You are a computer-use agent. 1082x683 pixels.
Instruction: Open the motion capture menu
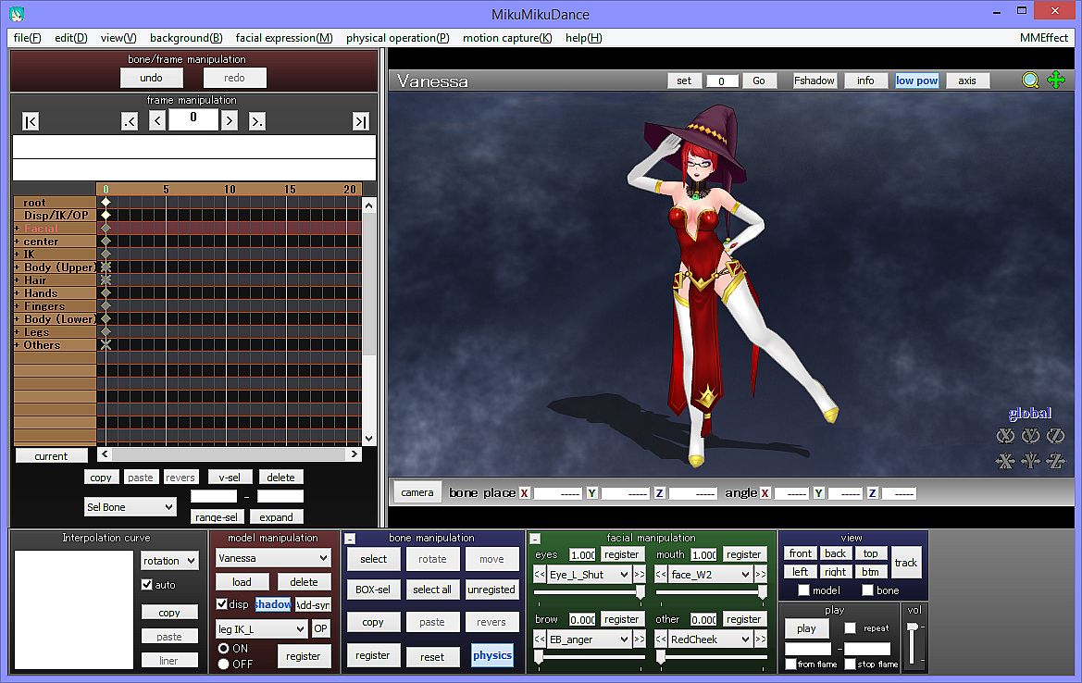coord(506,38)
